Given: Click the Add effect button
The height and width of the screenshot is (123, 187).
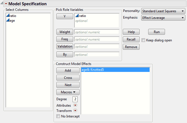Looking at the screenshot, I should click(68, 71).
